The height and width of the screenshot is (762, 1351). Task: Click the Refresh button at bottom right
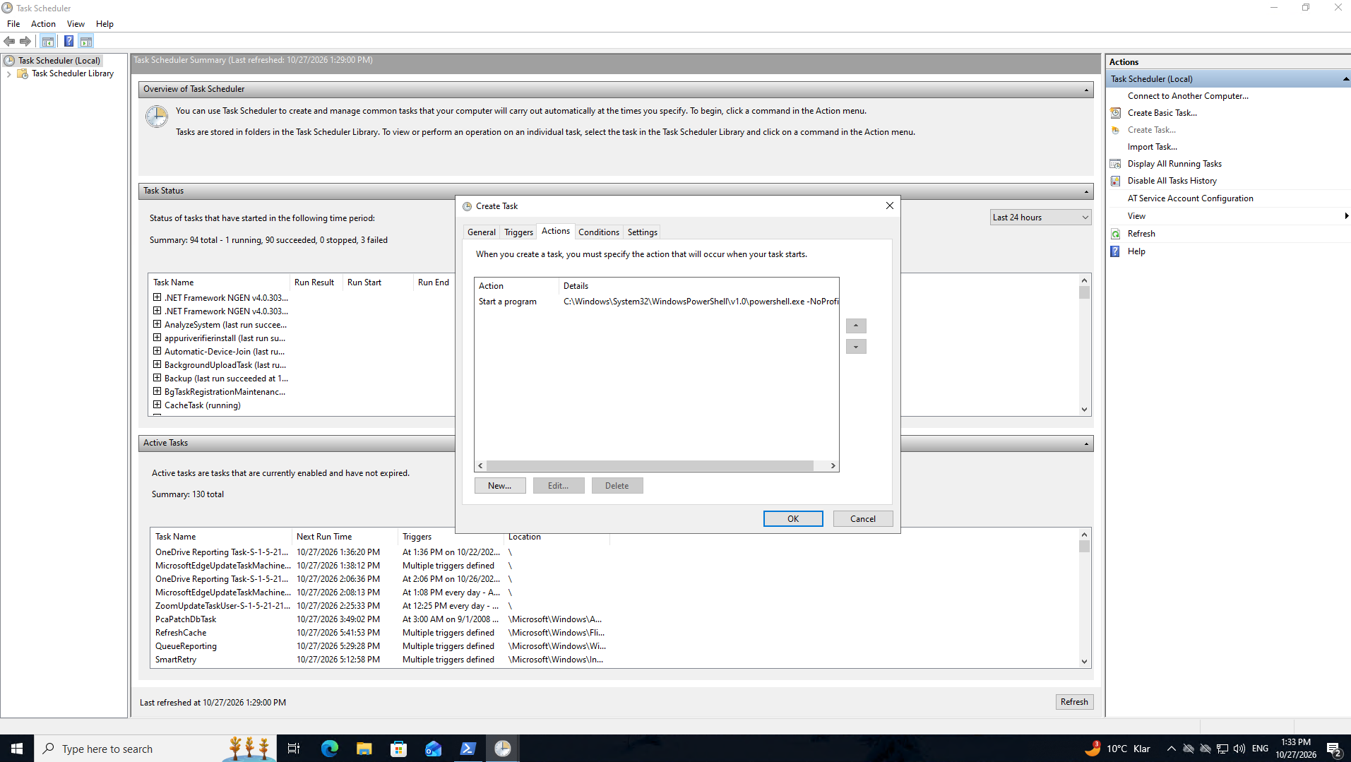pos(1073,702)
